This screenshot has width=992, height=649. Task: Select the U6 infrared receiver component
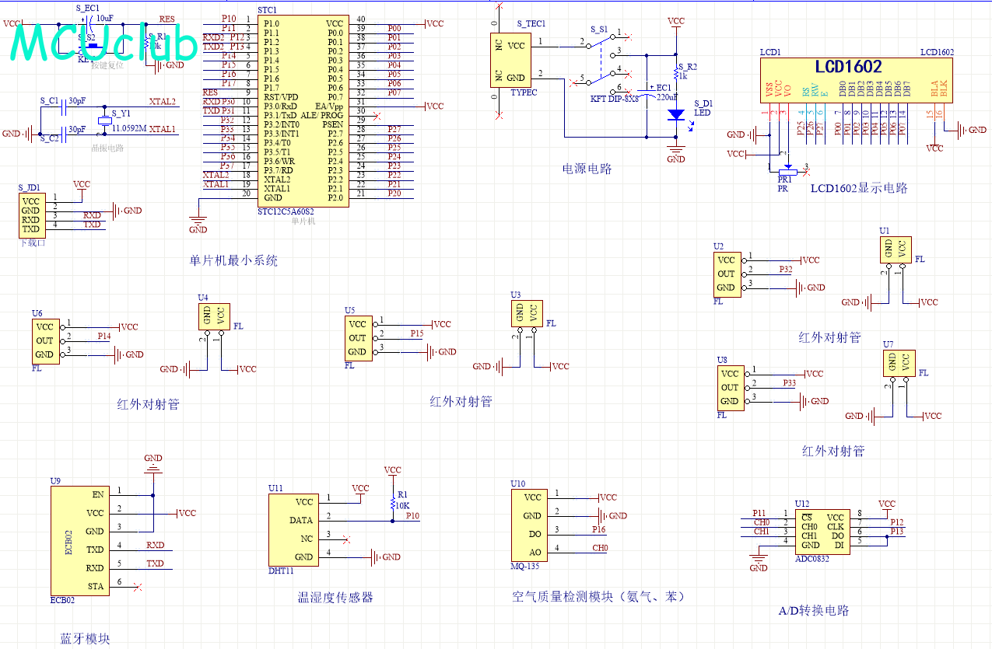pyautogui.click(x=45, y=340)
